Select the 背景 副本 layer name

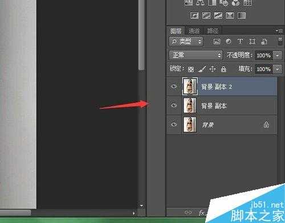coord(214,106)
